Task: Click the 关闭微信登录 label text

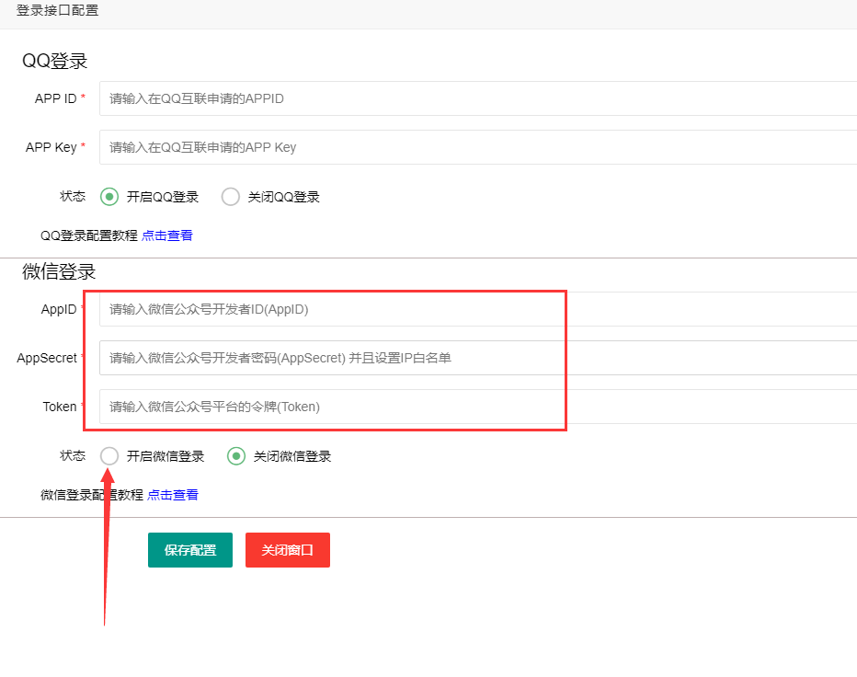Action: tap(292, 456)
